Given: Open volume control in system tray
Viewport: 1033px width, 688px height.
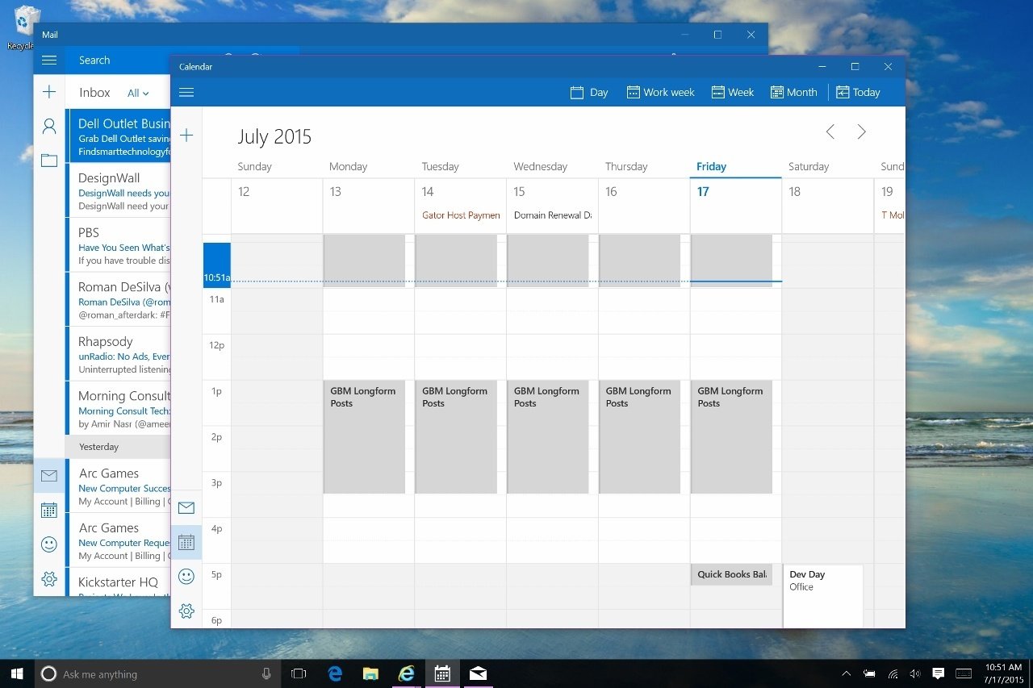Looking at the screenshot, I should 915,673.
